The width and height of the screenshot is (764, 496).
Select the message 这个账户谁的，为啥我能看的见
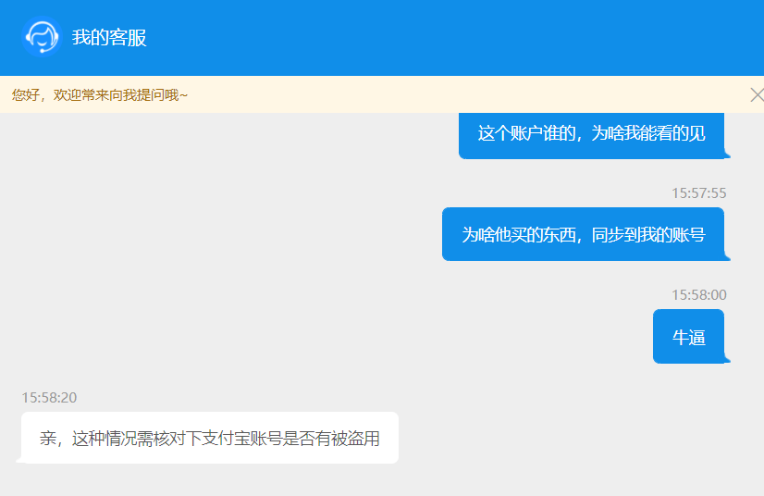click(x=592, y=134)
